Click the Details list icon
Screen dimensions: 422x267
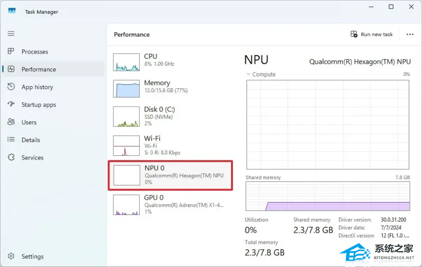(x=11, y=139)
